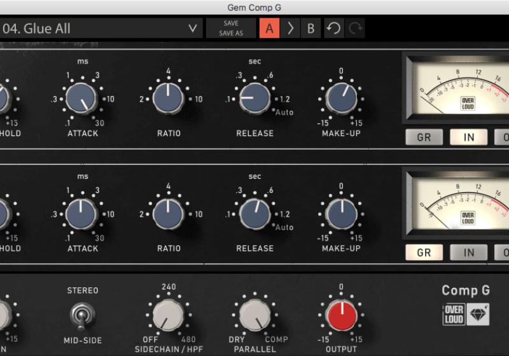The image size is (509, 356).
Task: Click the upper VU meter display
Action: pyautogui.click(x=459, y=89)
